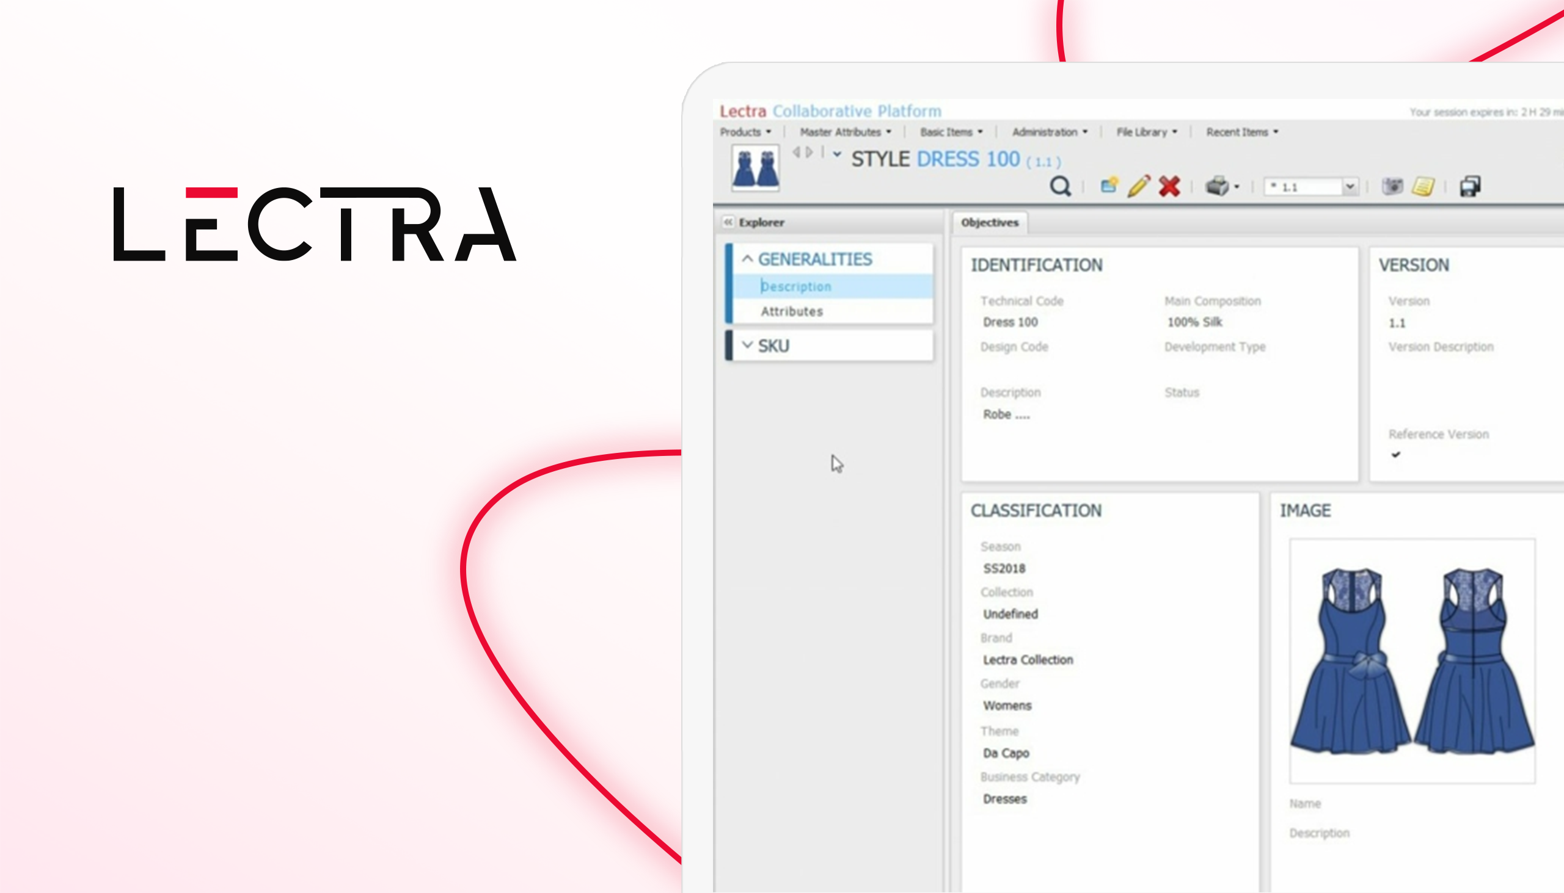Expand the SKU section
Viewport: 1564px width, 893px height.
(747, 345)
